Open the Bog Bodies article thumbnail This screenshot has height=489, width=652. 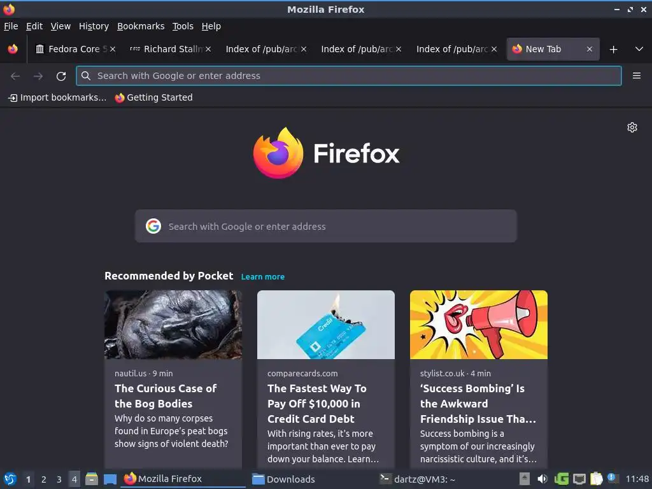point(173,325)
